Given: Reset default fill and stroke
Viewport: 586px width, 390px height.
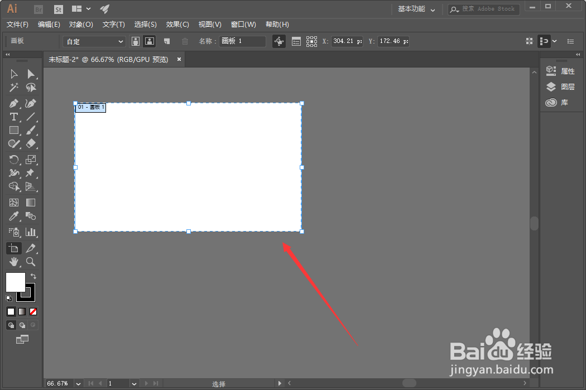Looking at the screenshot, I should [9, 298].
